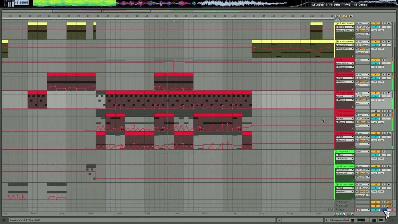Arm track 15 for recording
The image size is (398, 224).
388,184
